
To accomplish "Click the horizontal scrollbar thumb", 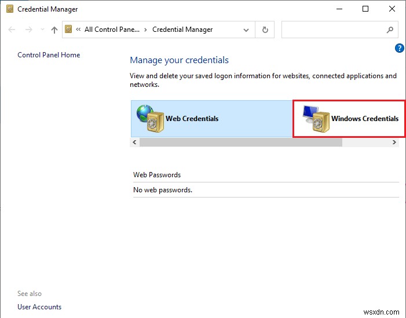I will point(241,142).
